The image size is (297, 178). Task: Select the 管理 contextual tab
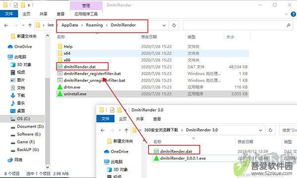(x=86, y=5)
